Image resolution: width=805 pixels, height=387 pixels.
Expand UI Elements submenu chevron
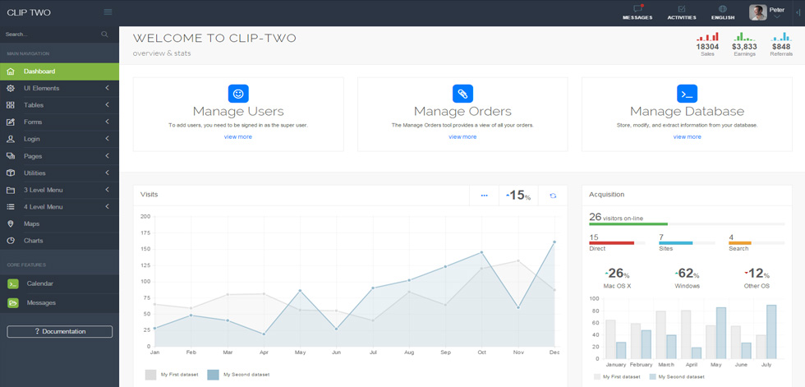[108, 88]
